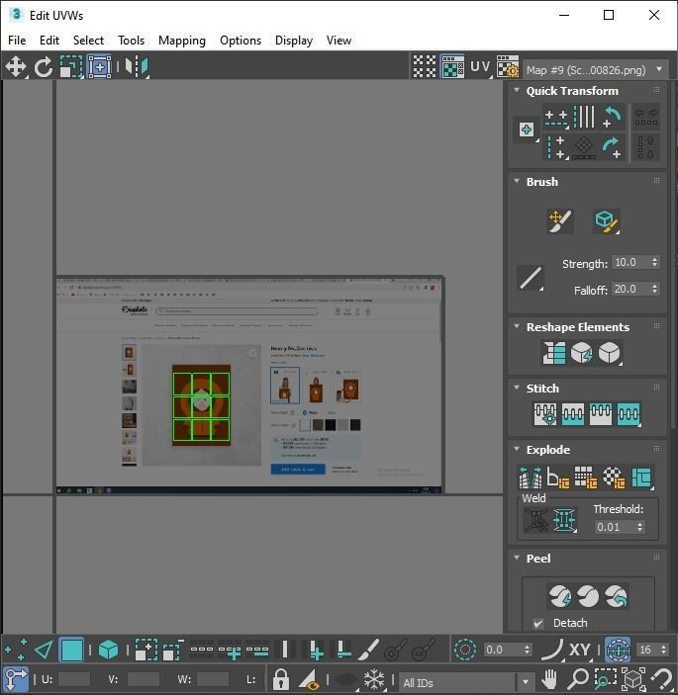Collapse the Quick Transform rollout

[x=517, y=90]
